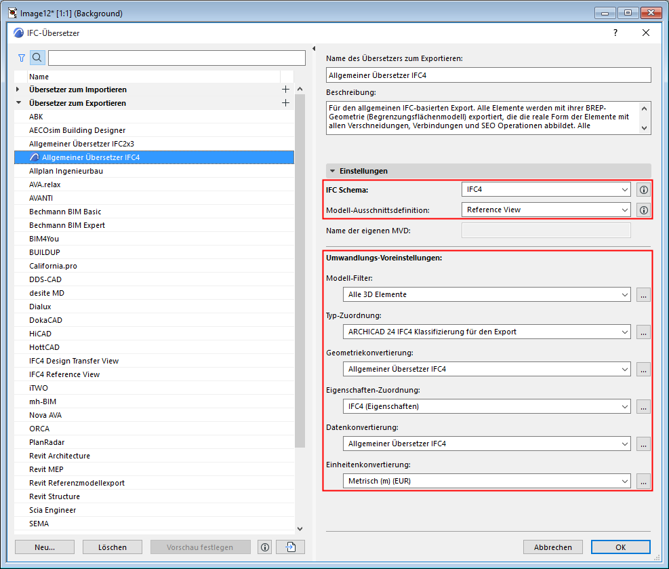Screen dimensions: 669x569
Task: Click the help question mark icon
Action: [x=615, y=33]
